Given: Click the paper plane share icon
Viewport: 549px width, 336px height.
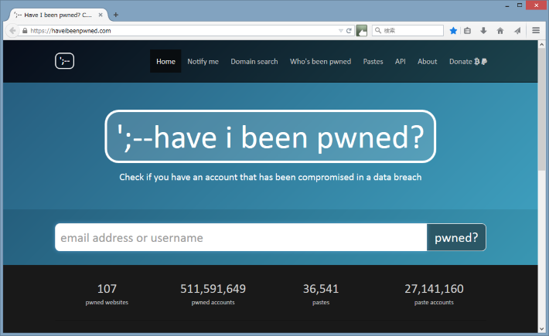Looking at the screenshot, I should [517, 31].
